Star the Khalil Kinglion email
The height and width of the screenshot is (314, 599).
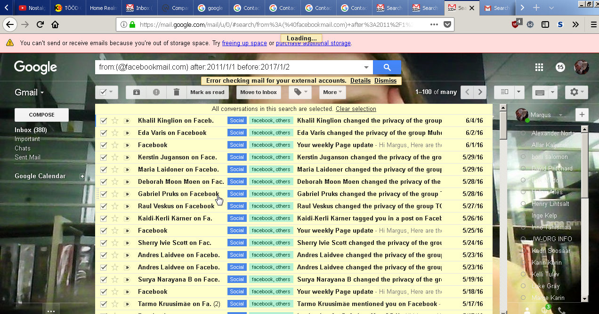[114, 120]
